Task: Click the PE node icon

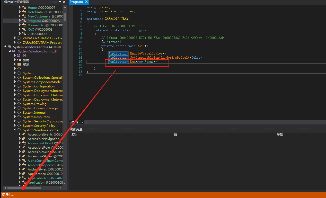Action: tap(19, 56)
